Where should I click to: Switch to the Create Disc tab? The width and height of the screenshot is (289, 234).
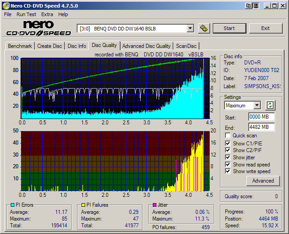click(50, 46)
